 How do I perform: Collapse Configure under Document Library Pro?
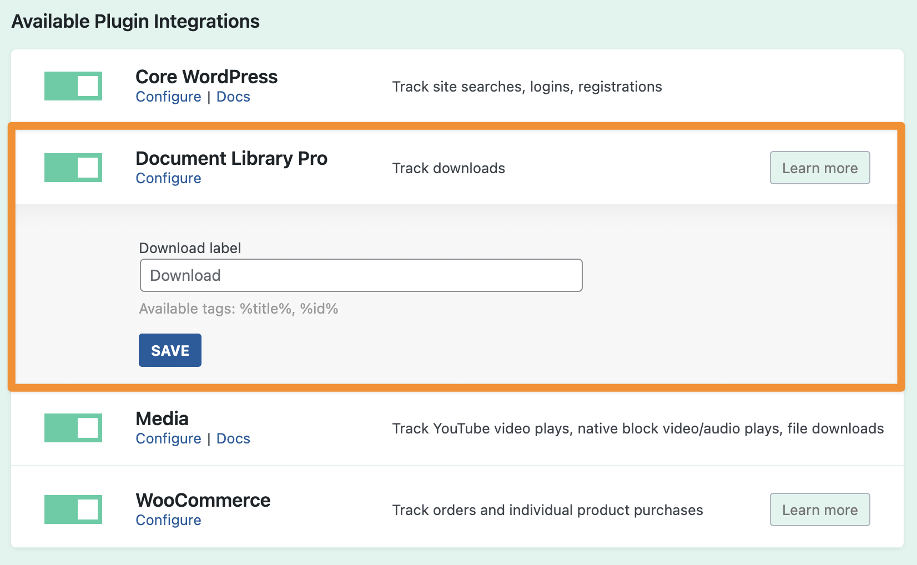coord(168,178)
